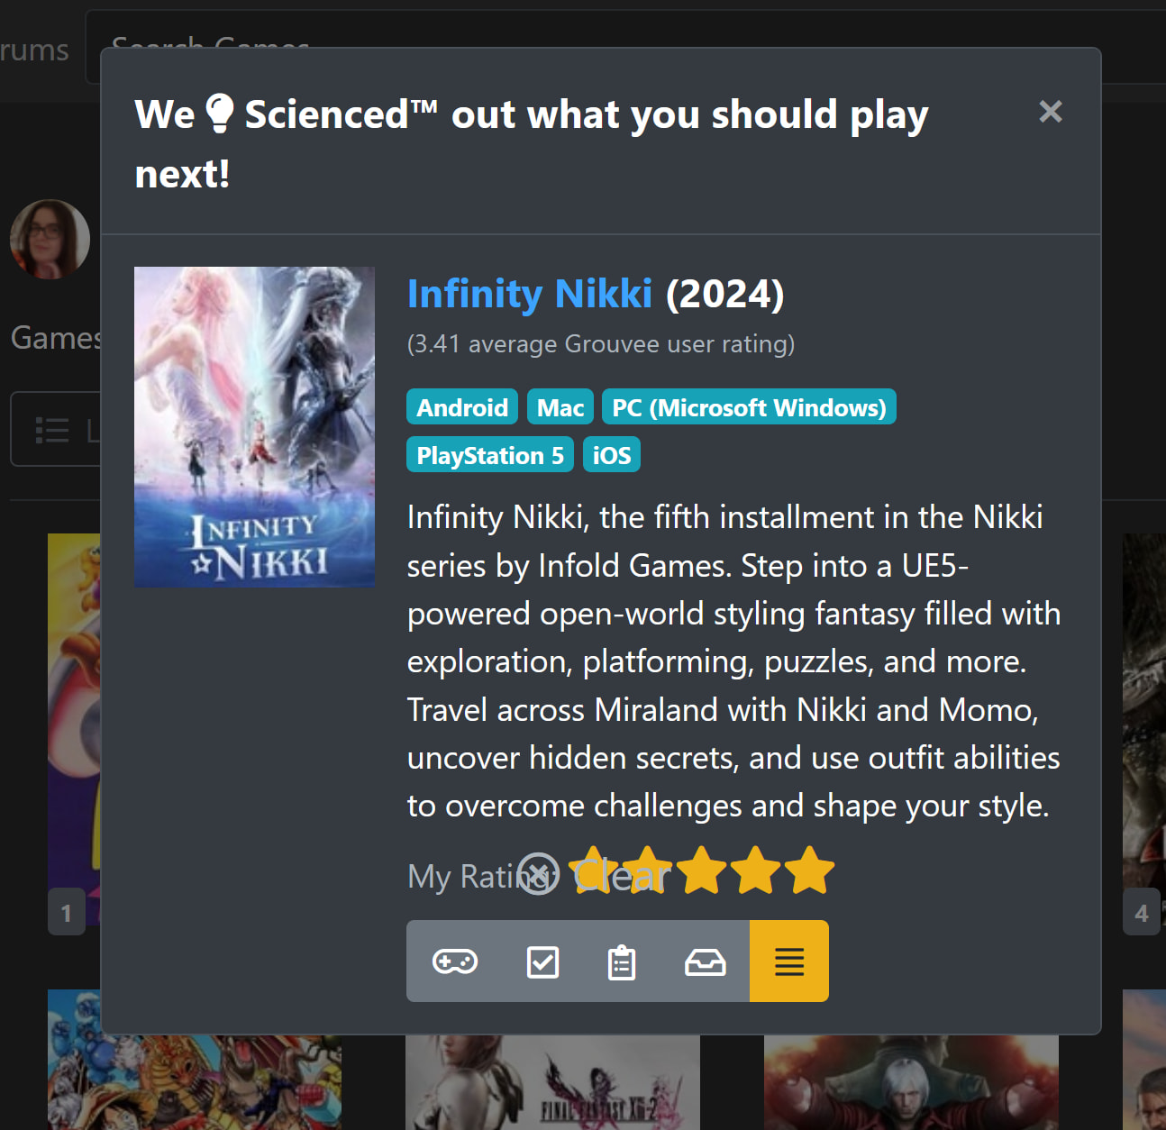1166x1130 pixels.
Task: Click the user profile avatar photo
Action: pos(50,239)
